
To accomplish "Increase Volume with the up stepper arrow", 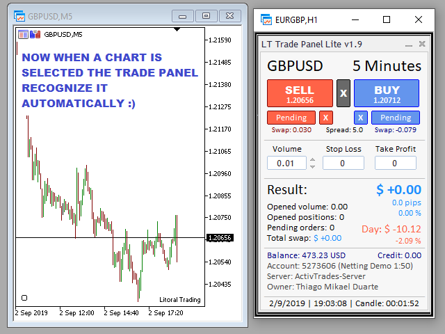I will tap(312, 159).
